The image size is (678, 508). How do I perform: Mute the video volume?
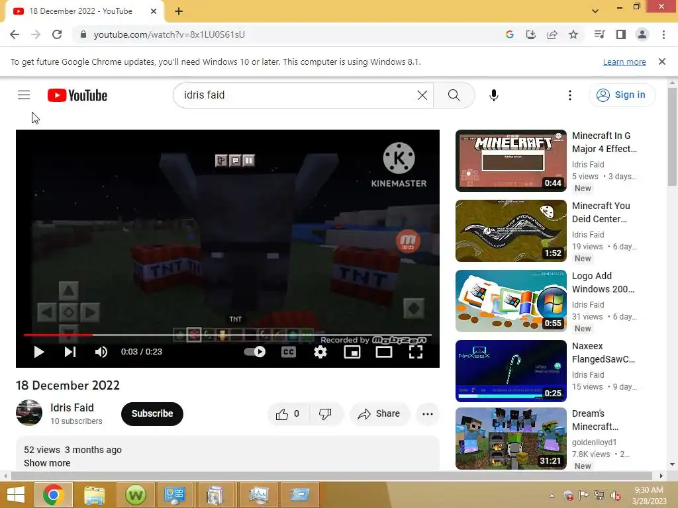(101, 352)
